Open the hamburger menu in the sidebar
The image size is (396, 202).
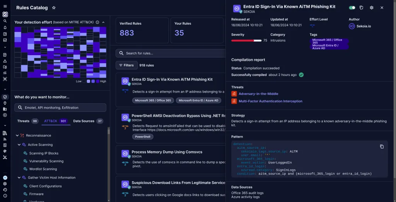[5, 6]
